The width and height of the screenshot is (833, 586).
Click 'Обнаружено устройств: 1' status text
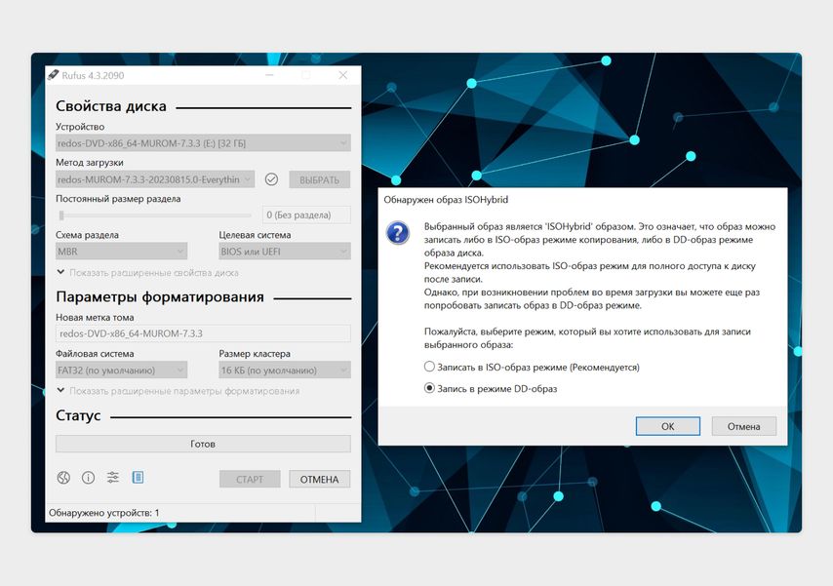pyautogui.click(x=104, y=513)
